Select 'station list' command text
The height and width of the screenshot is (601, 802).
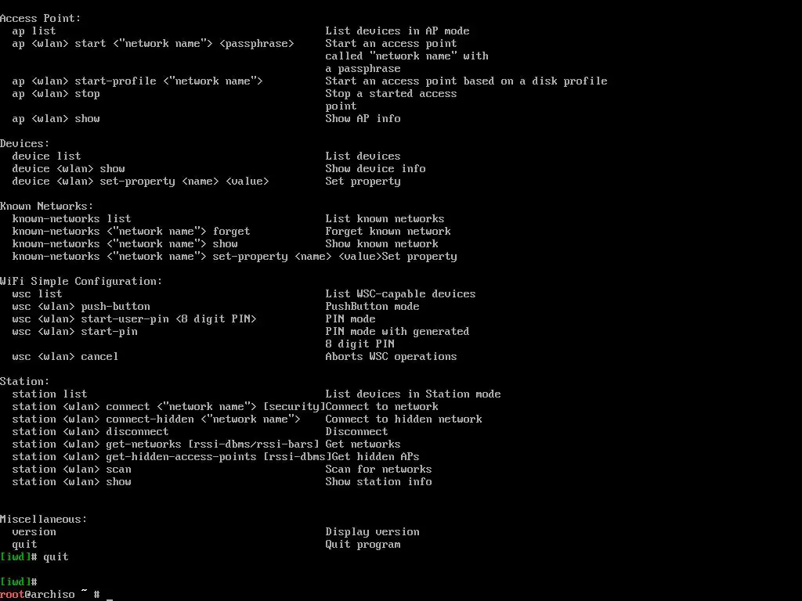pos(49,394)
